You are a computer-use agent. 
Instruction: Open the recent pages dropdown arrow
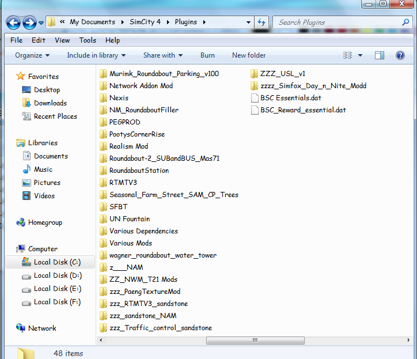[x=41, y=23]
